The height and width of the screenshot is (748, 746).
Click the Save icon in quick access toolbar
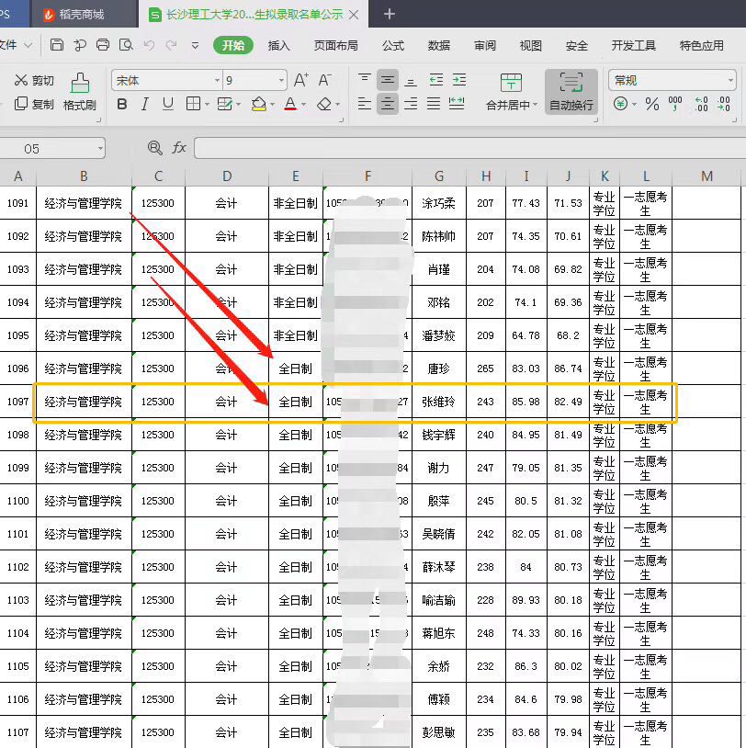pyautogui.click(x=57, y=45)
